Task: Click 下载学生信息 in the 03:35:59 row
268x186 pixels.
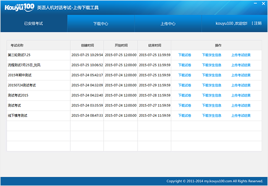Action: coord(211,105)
